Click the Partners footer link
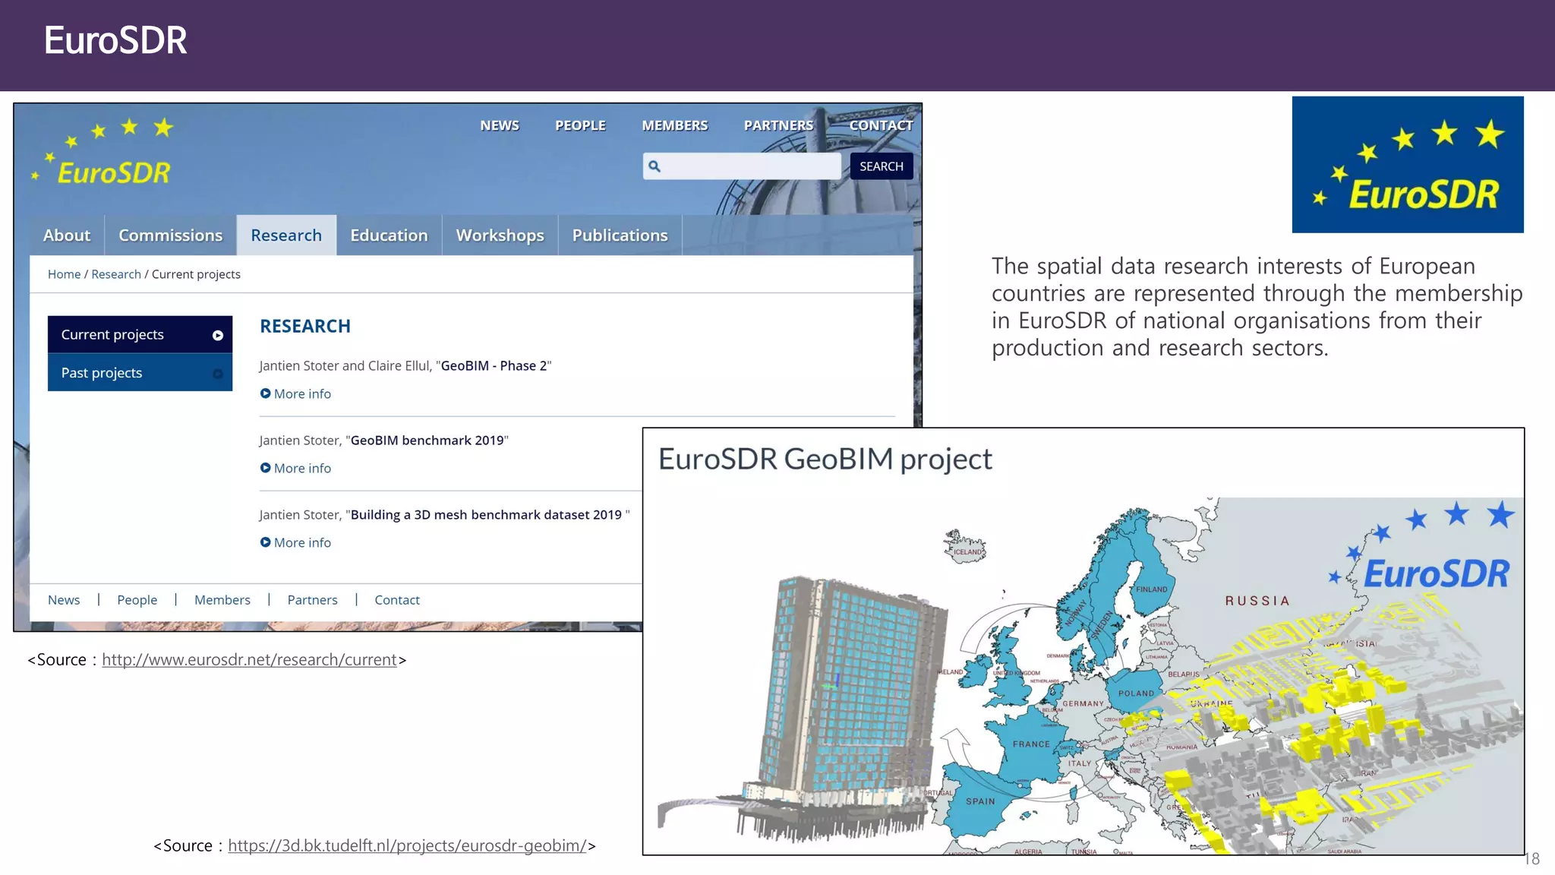Screen dimensions: 1555x875 coord(312,600)
